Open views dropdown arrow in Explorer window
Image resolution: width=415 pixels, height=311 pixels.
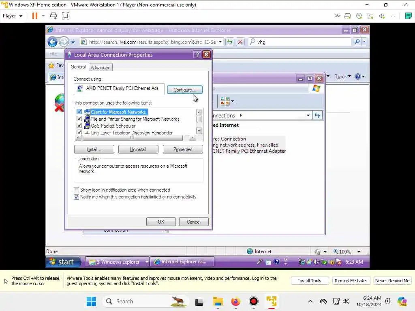pos(232,101)
